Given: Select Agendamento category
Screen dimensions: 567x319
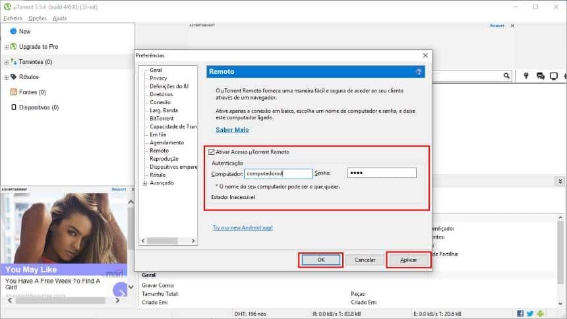Looking at the screenshot, I should [167, 142].
